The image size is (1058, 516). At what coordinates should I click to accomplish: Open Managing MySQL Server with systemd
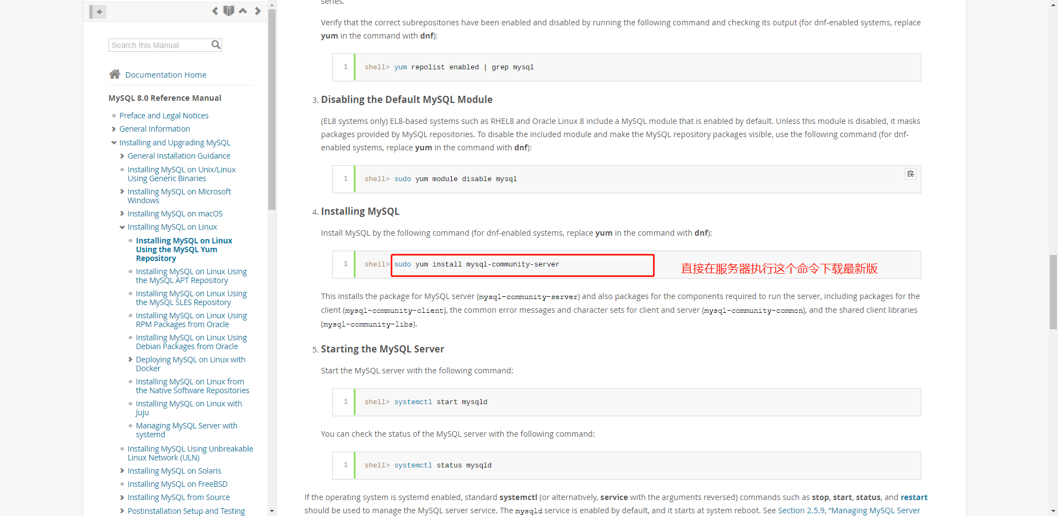[187, 430]
